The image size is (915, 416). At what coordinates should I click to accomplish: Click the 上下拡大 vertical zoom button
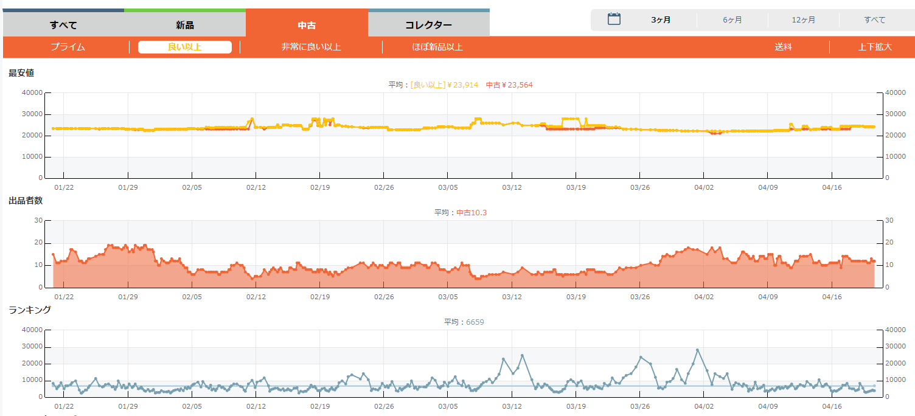874,47
